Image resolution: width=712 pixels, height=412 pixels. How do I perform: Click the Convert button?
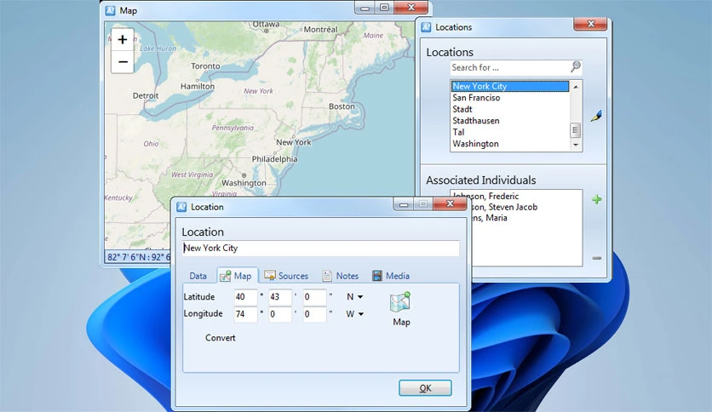221,338
